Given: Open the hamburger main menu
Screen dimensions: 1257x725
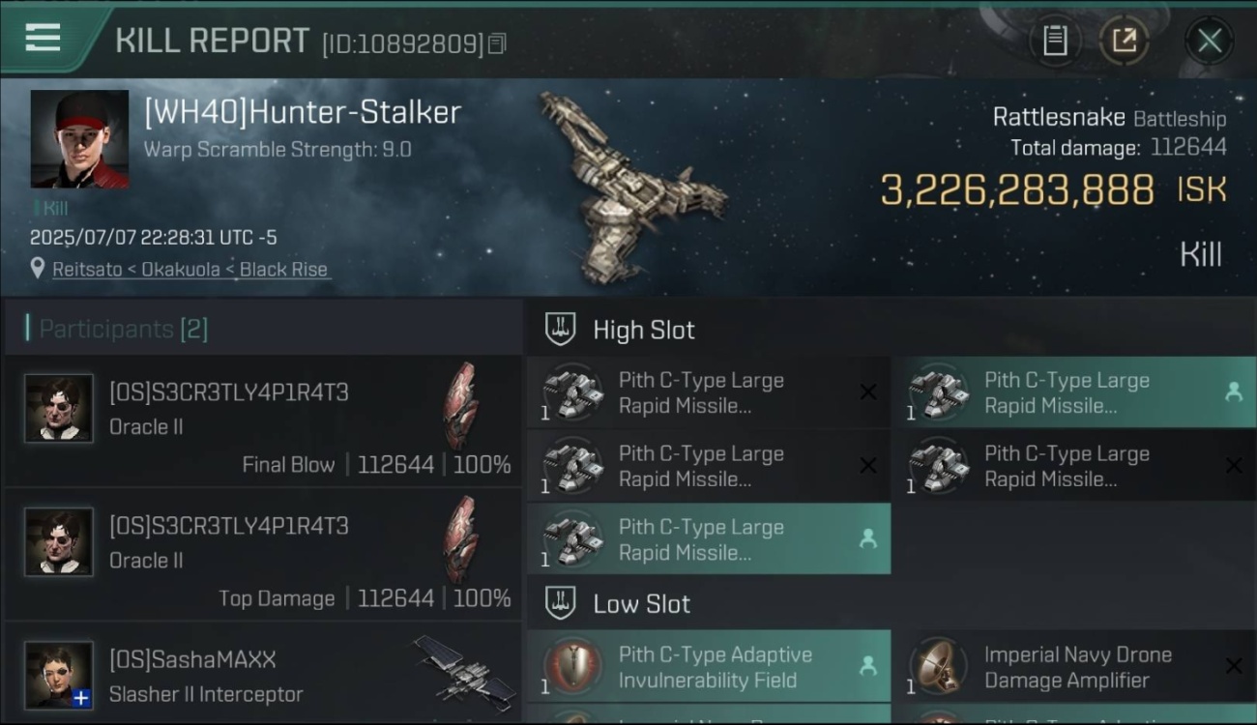Looking at the screenshot, I should point(43,38).
